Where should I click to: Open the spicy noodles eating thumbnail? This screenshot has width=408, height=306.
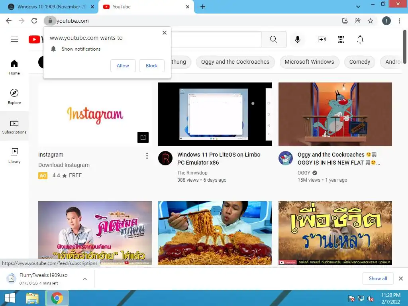pyautogui.click(x=215, y=233)
